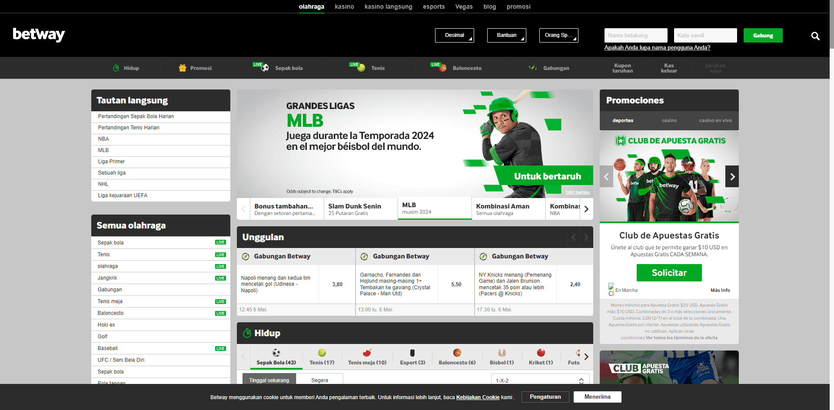Open Orang Sp... language dropdown

point(559,35)
